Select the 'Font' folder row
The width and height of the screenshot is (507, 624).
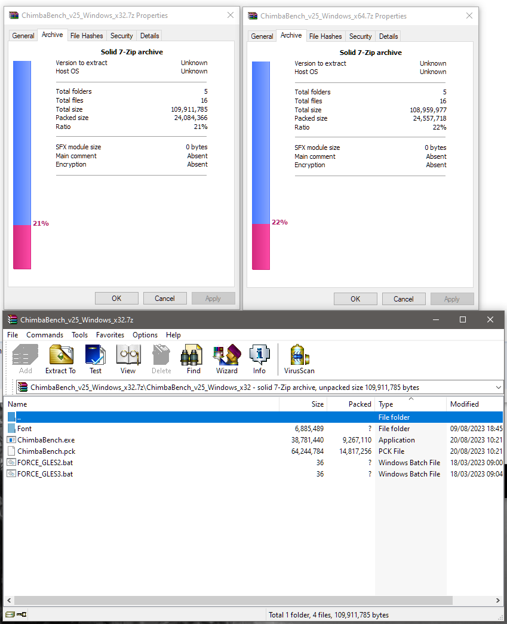(254, 429)
